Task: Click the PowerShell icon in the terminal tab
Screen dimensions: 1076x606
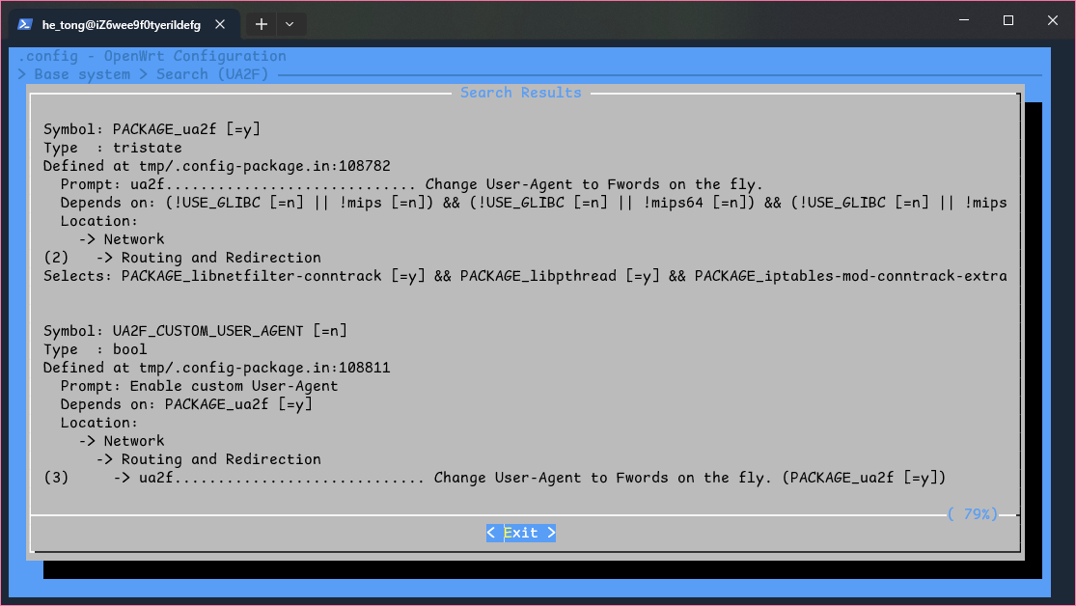Action: point(25,24)
